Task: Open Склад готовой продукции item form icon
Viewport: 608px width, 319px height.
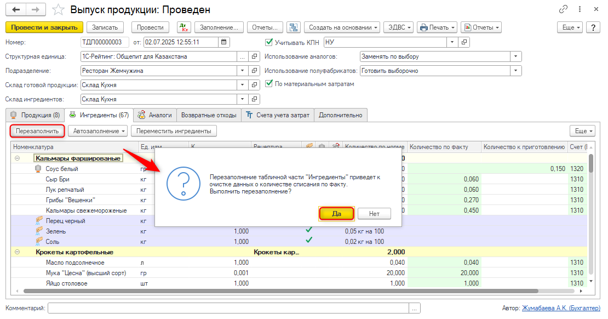Action: coord(254,85)
